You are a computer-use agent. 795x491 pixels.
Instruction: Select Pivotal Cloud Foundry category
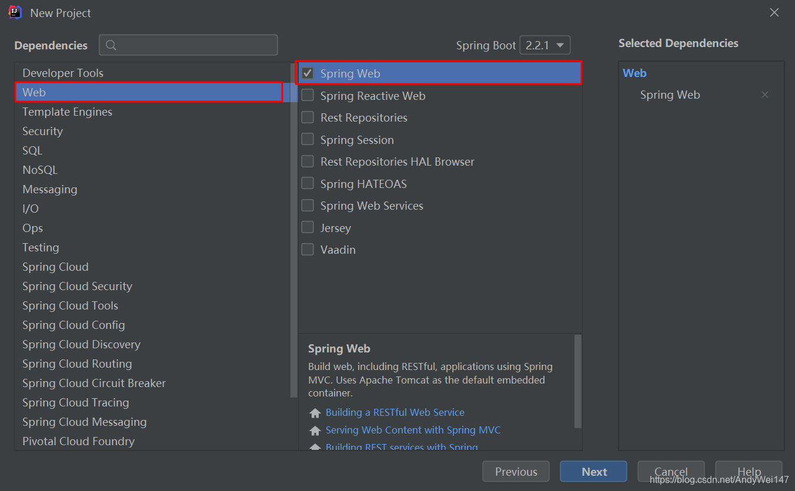pos(153,441)
